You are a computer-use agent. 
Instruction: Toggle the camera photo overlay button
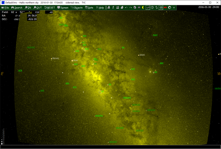click(161, 7)
